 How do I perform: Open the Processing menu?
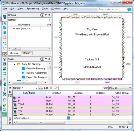tap(33, 9)
